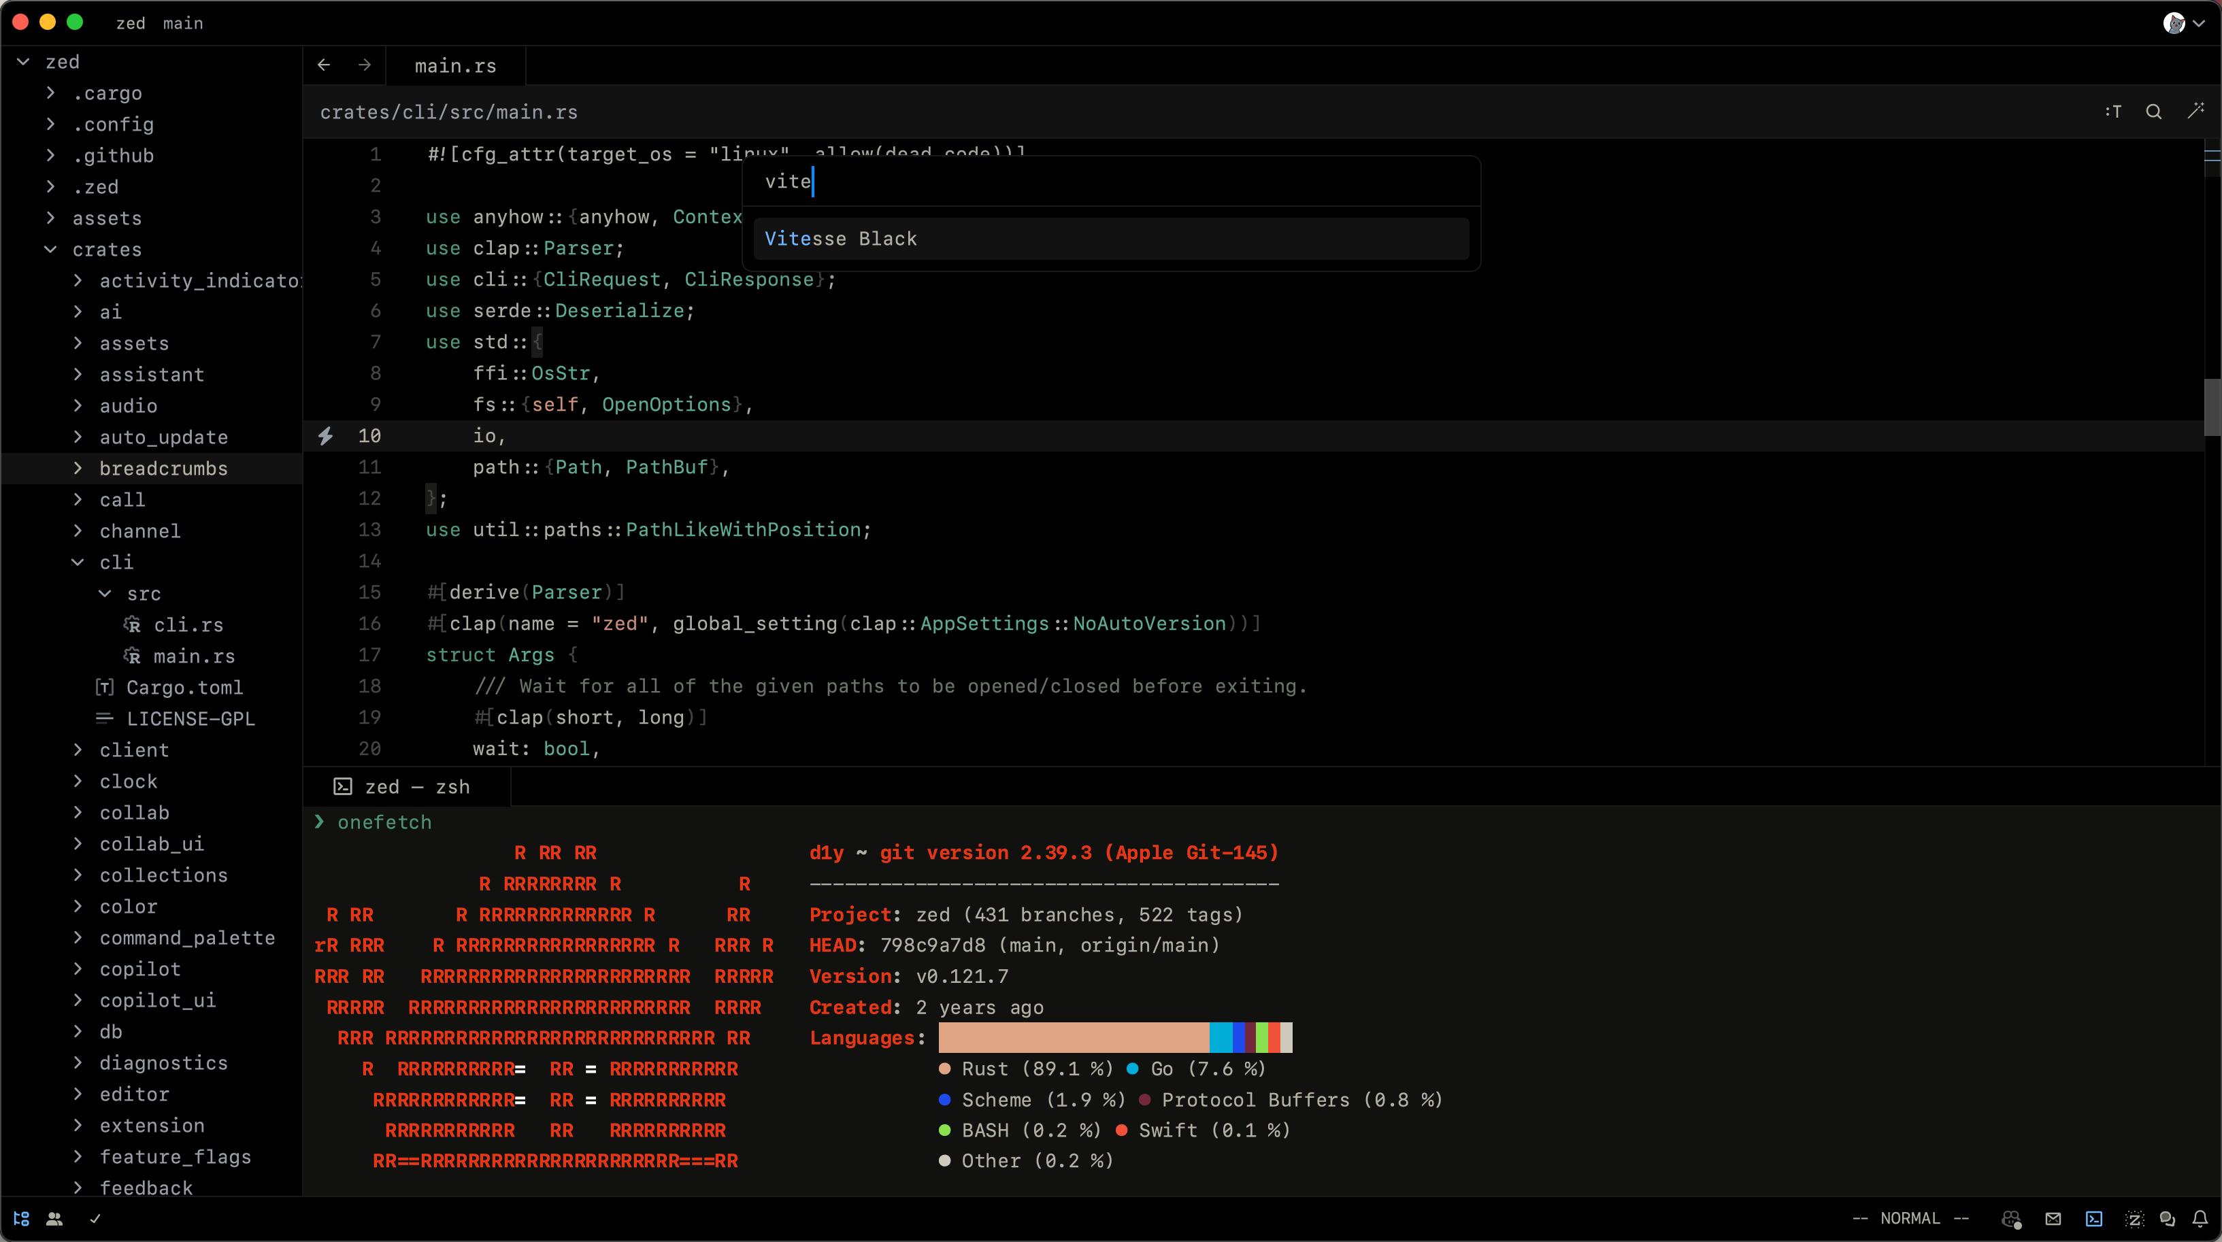The width and height of the screenshot is (2222, 1242).
Task: Open the feedback envelope icon
Action: 2053,1219
